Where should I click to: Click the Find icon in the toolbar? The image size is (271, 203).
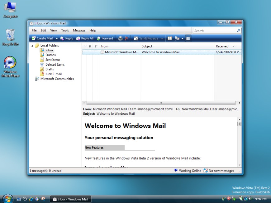pyautogui.click(x=177, y=38)
